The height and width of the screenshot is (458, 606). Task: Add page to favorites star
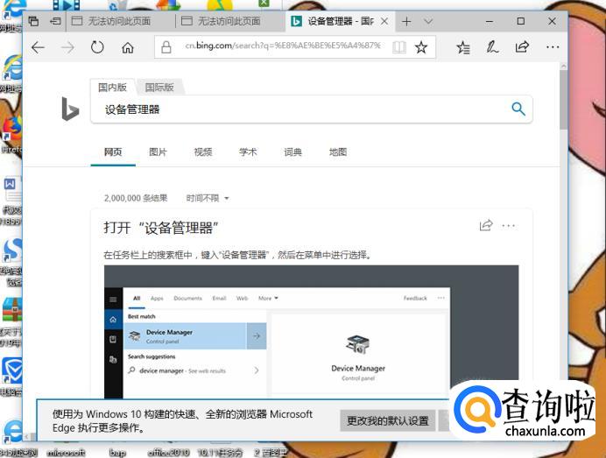421,47
